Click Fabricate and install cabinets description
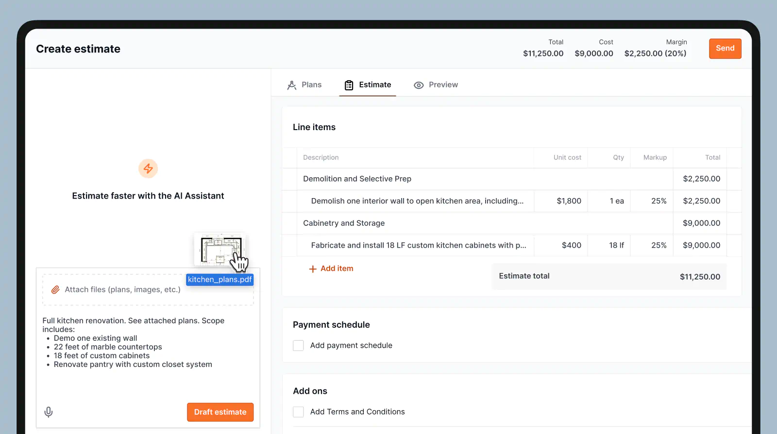This screenshot has width=777, height=434. (419, 246)
